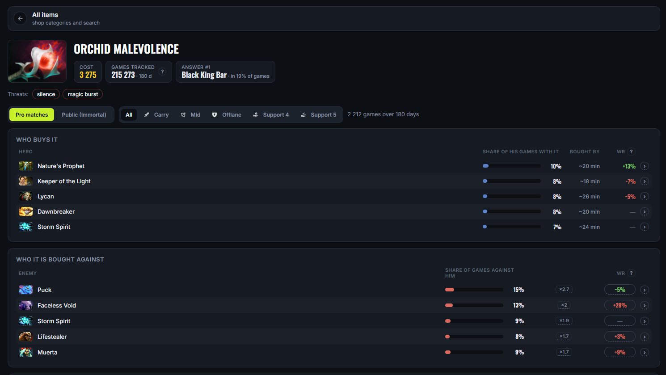This screenshot has height=375, width=666.
Task: Click the magic burst threat tag
Action: tap(83, 94)
